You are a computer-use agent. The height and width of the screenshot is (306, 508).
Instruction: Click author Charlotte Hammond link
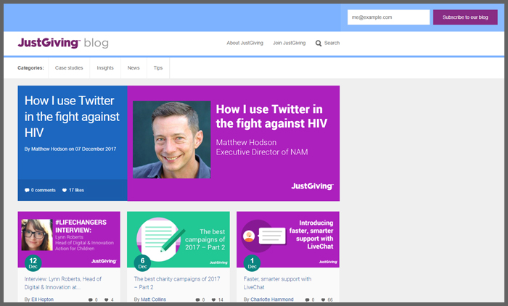pyautogui.click(x=272, y=299)
